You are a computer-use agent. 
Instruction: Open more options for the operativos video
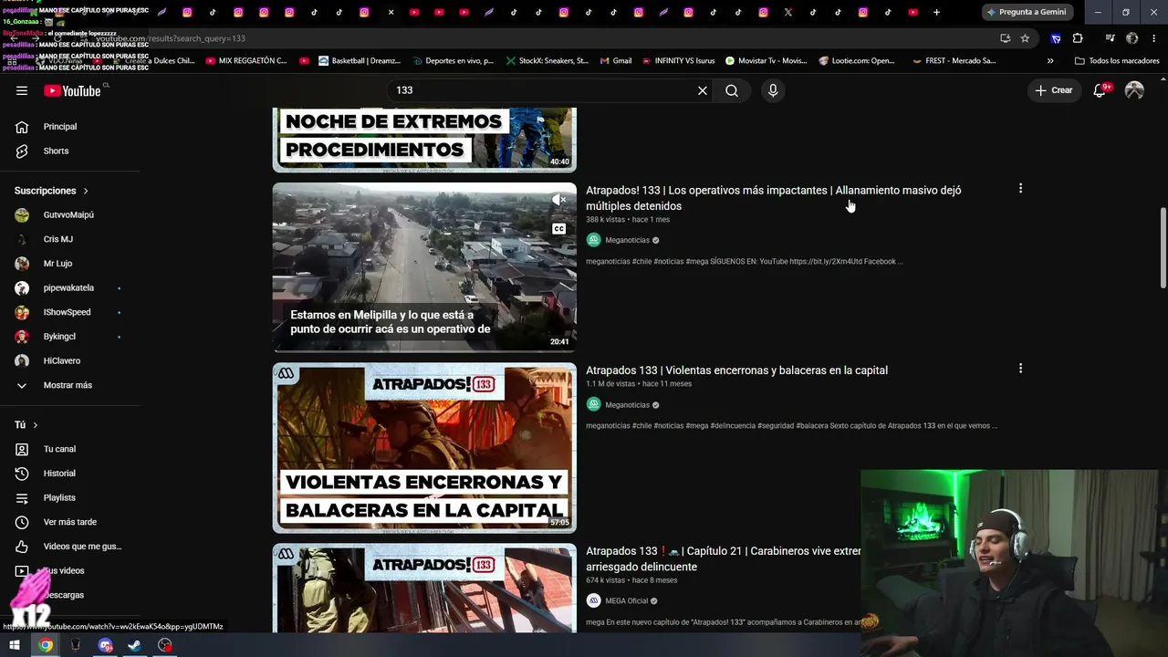(1020, 189)
